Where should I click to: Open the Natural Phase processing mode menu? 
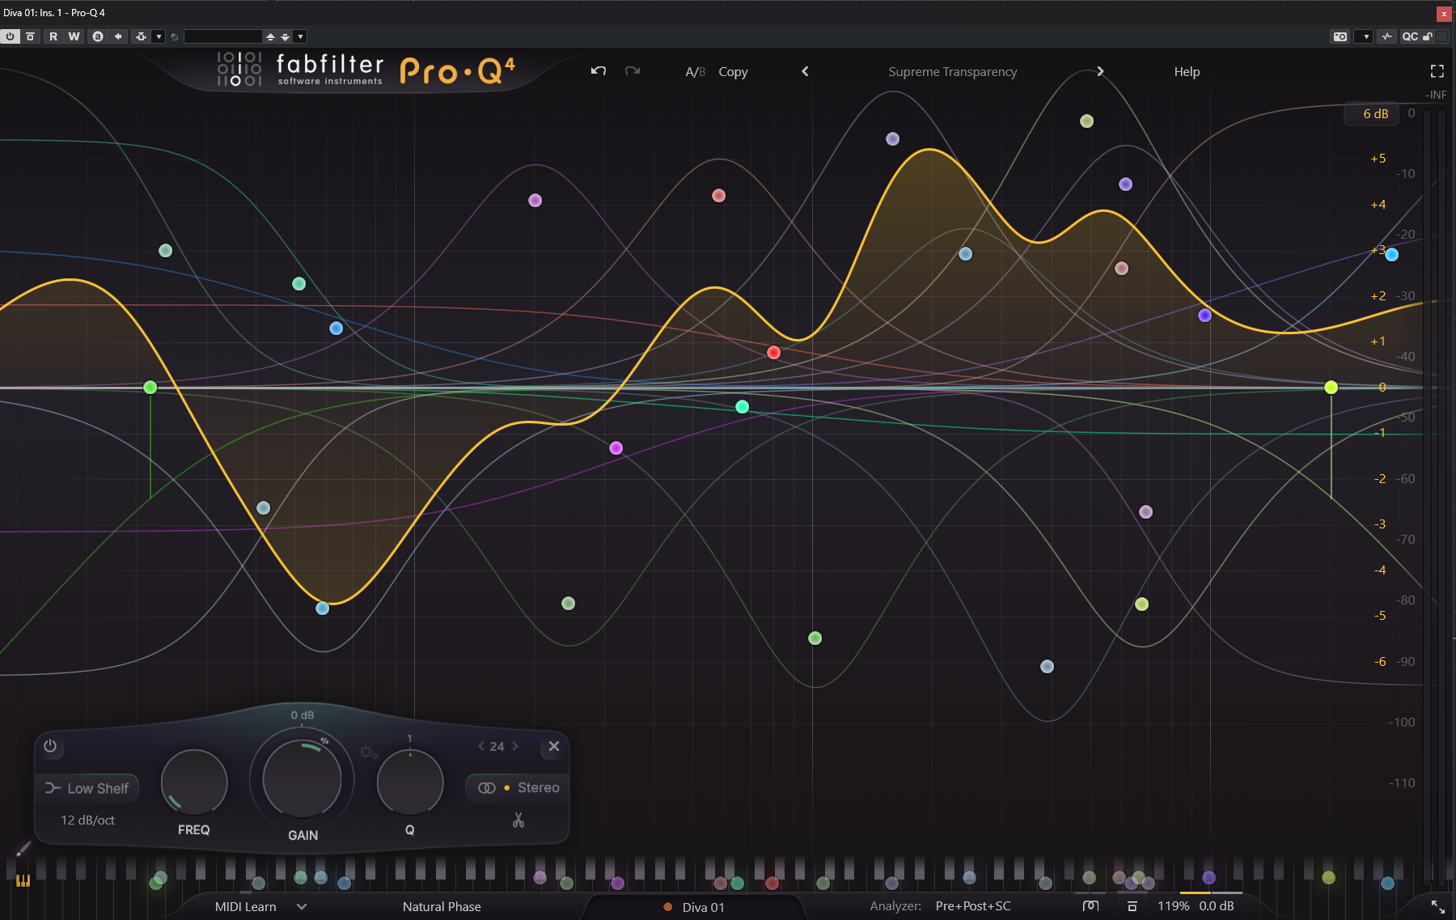click(442, 907)
